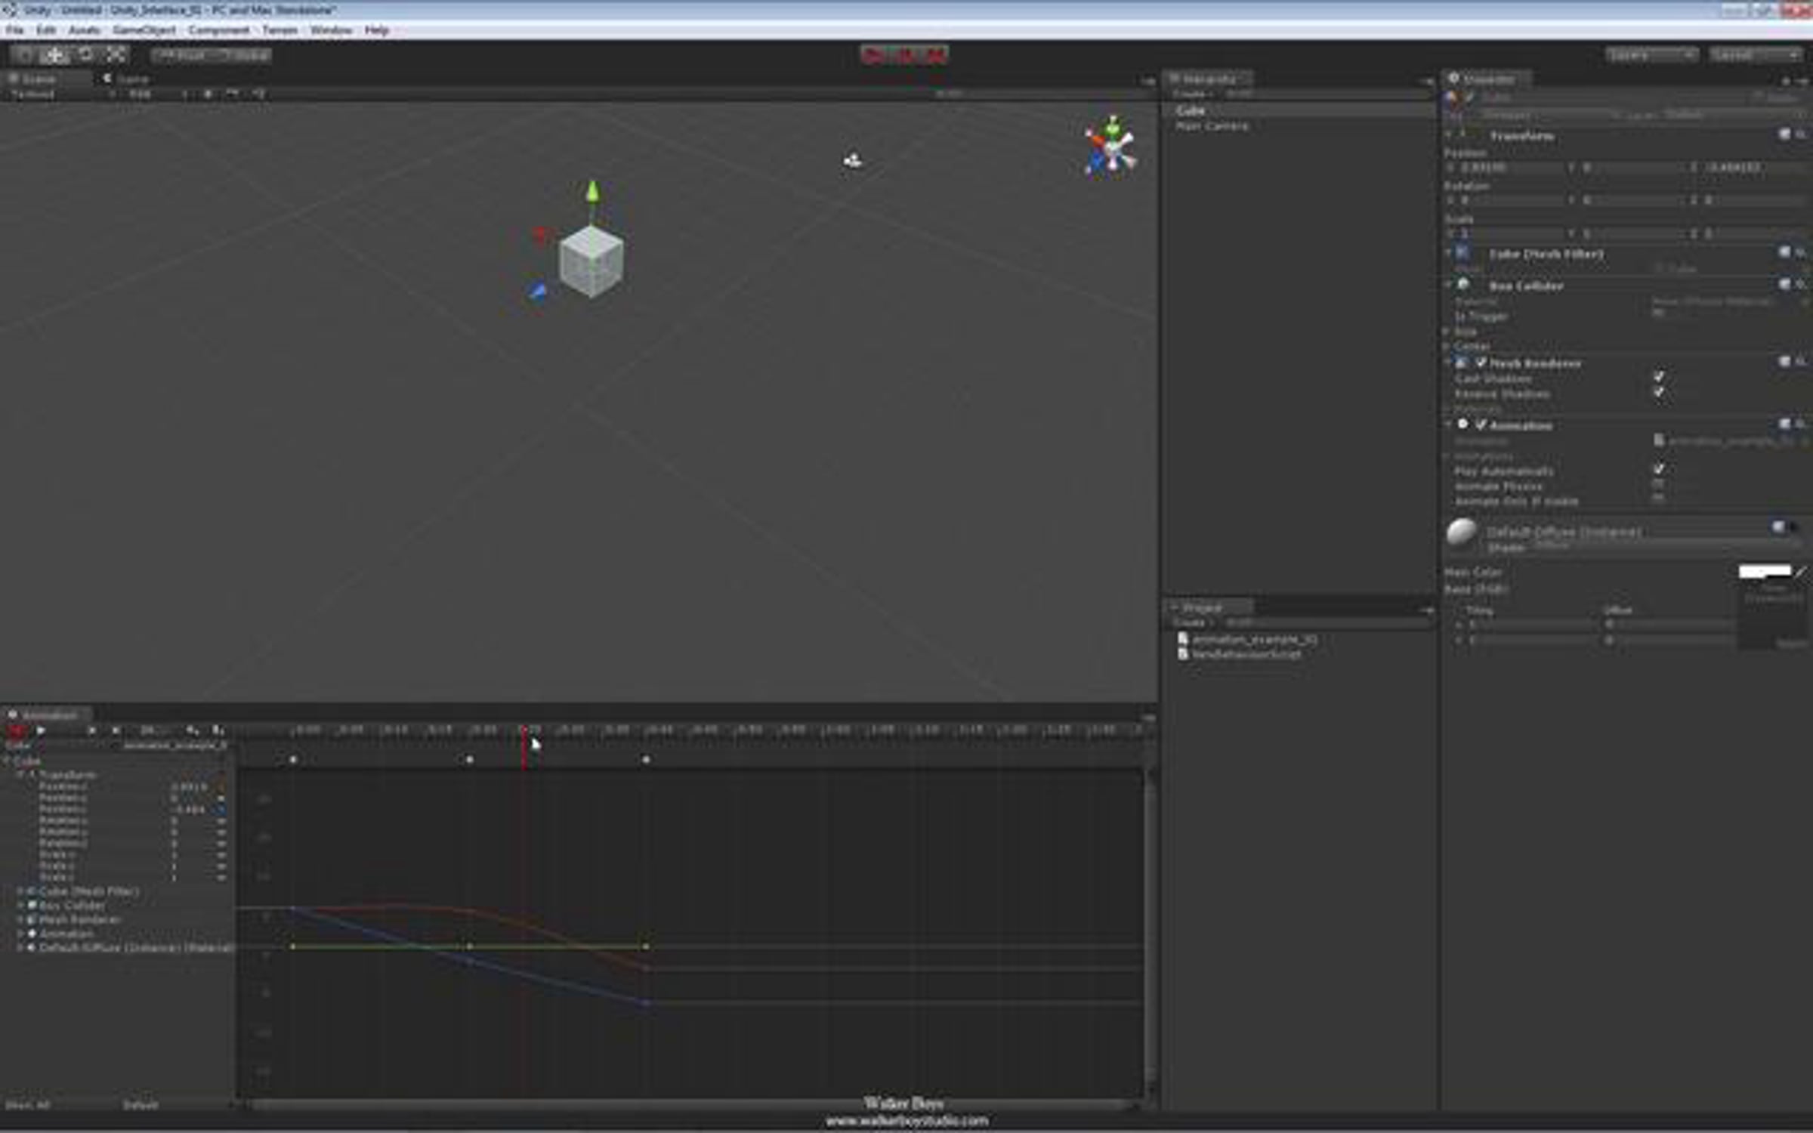Toggle the Is Trigger checkbox
1813x1133 pixels.
(1659, 313)
